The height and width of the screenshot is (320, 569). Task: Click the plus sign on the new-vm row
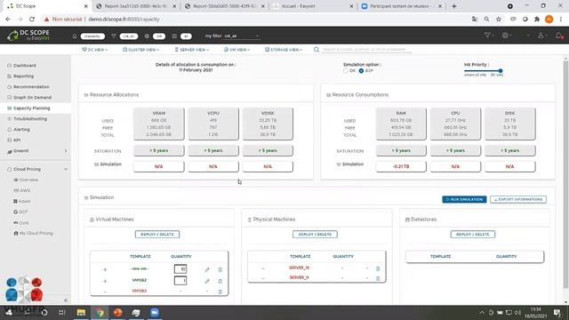pos(105,269)
